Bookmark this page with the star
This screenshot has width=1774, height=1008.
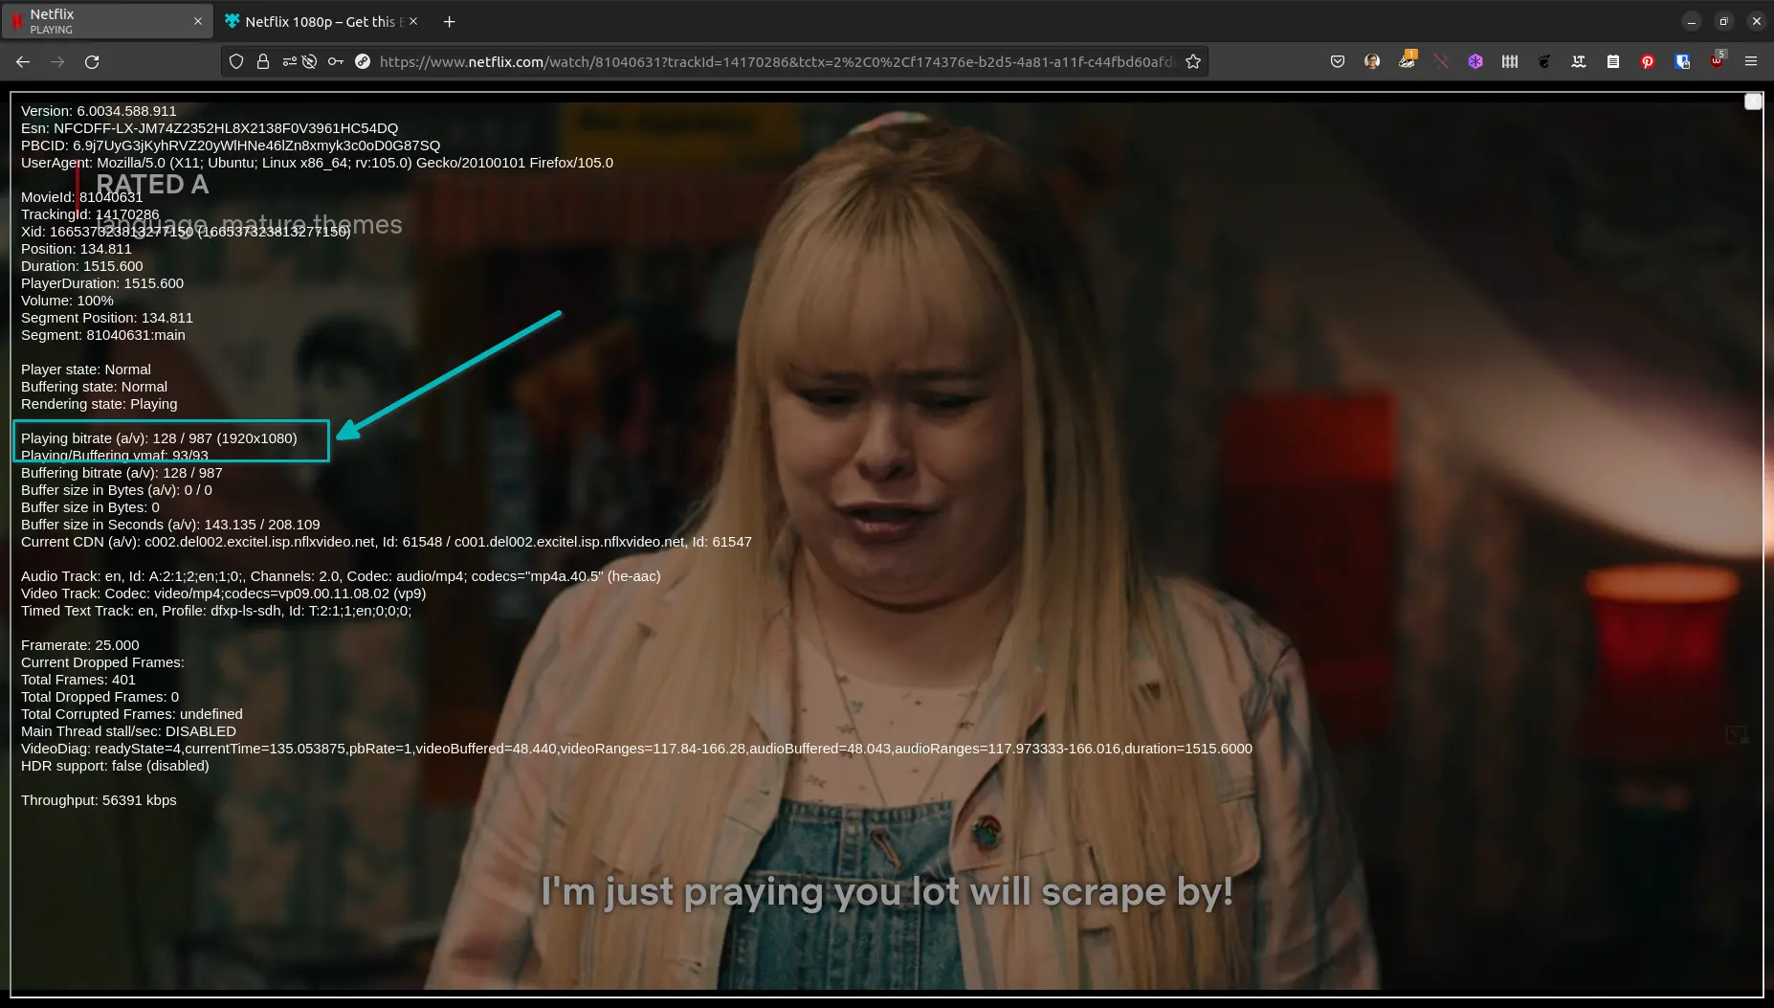click(1193, 61)
